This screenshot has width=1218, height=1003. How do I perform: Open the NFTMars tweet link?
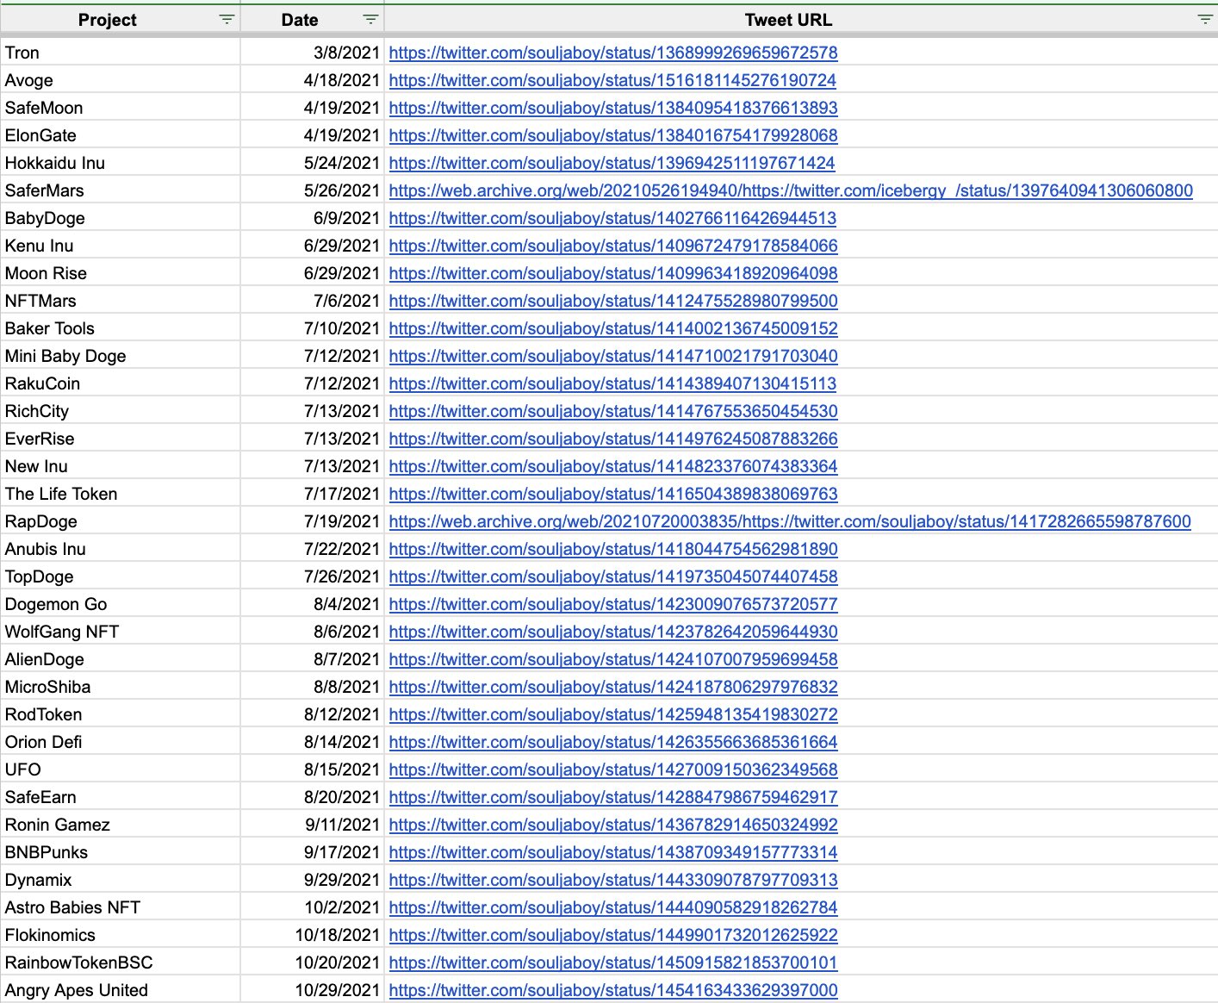coord(613,301)
